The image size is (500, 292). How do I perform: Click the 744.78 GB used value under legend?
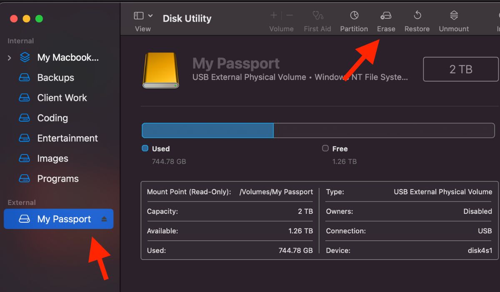[x=169, y=161]
